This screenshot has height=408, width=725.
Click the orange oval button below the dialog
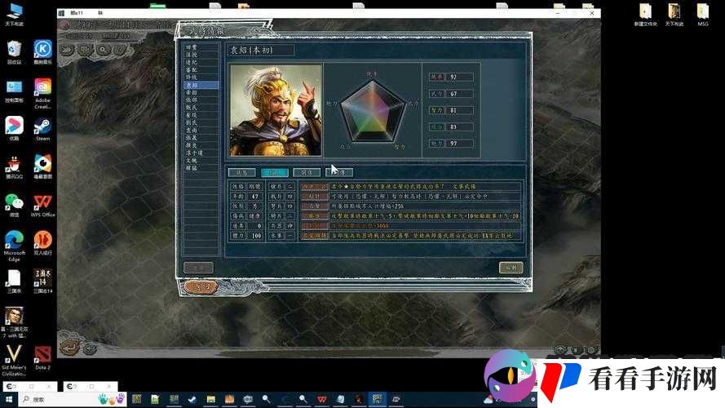pyautogui.click(x=201, y=286)
